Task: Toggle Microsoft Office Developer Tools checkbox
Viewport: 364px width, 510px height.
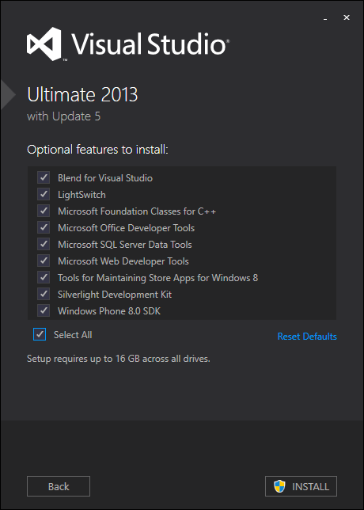Action: point(44,228)
